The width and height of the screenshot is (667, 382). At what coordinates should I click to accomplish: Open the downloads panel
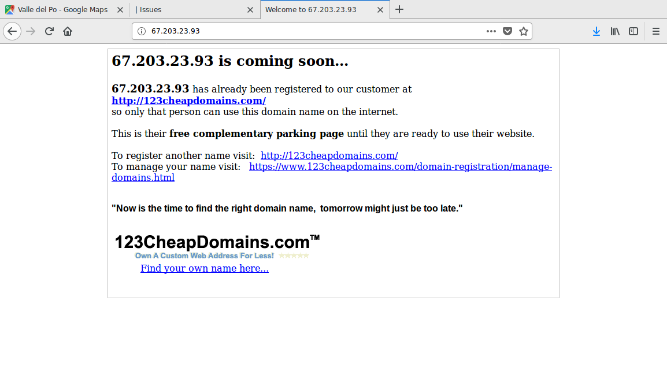[x=596, y=31]
